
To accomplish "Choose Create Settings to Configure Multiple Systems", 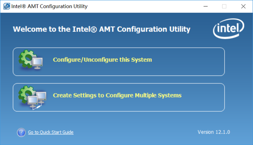I will [117, 95].
